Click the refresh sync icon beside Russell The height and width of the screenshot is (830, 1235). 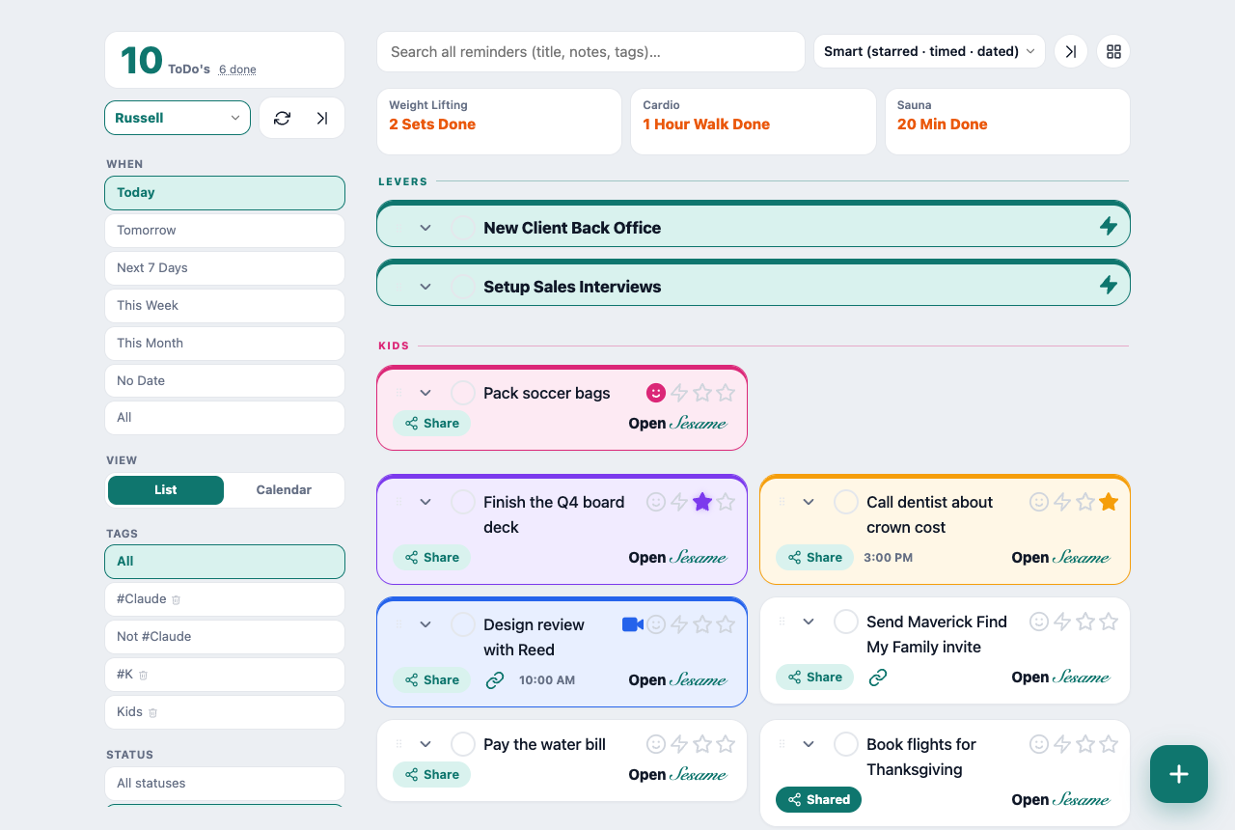pyautogui.click(x=282, y=118)
